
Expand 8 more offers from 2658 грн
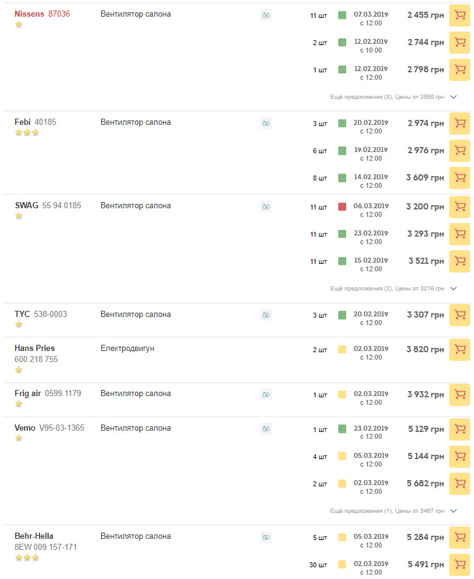(x=393, y=97)
